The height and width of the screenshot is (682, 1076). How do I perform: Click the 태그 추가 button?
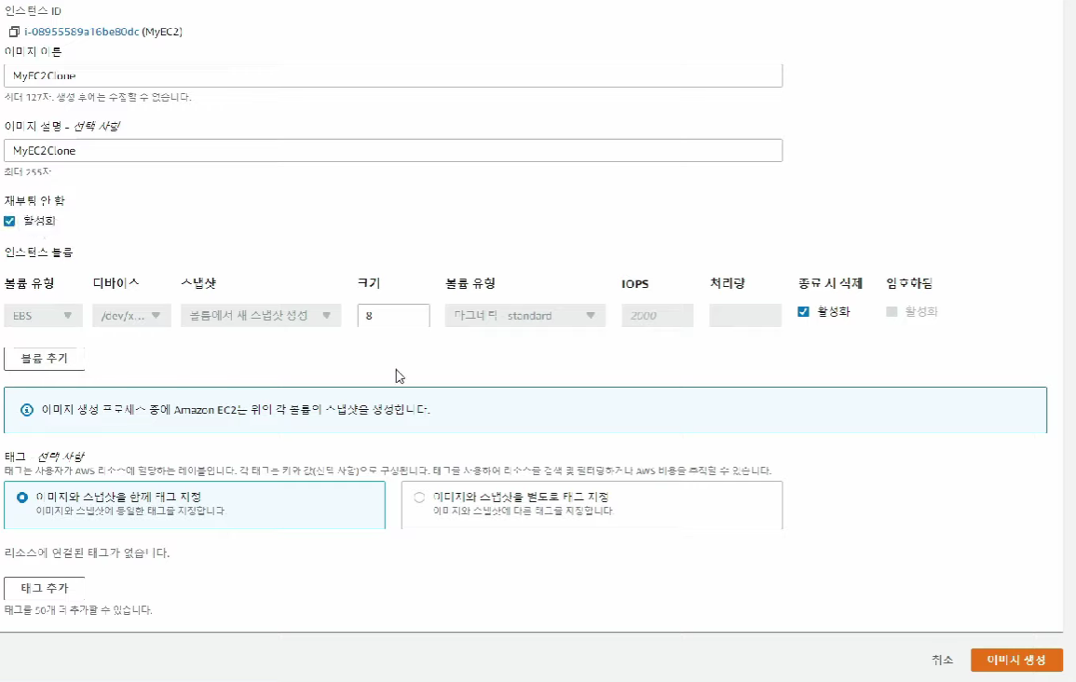pyautogui.click(x=45, y=588)
